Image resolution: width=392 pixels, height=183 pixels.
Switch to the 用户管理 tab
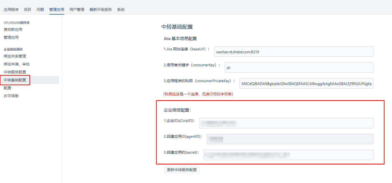77,10
